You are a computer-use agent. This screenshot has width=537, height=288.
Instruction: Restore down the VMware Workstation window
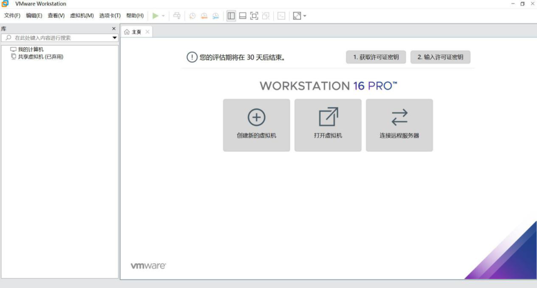(523, 4)
